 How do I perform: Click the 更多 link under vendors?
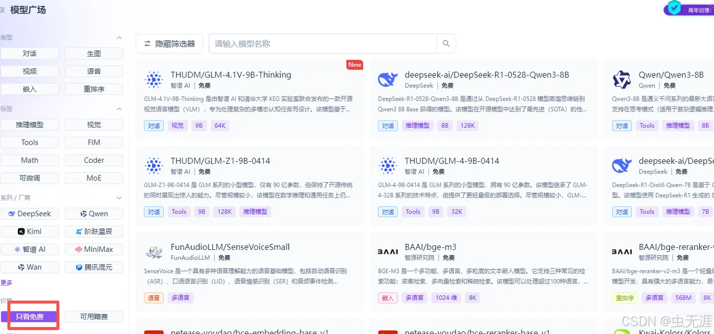click(6, 283)
